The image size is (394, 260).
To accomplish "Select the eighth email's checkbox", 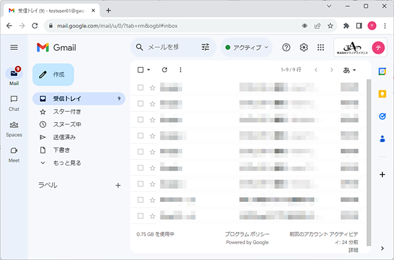I will 140,200.
